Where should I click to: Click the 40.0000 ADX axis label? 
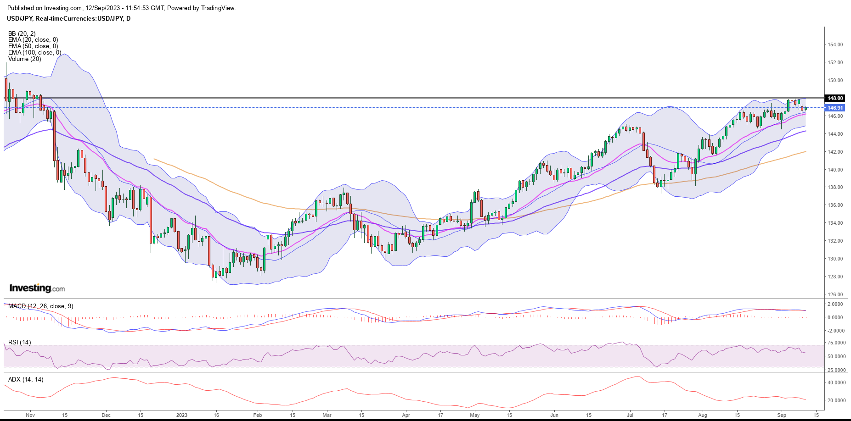(x=836, y=383)
